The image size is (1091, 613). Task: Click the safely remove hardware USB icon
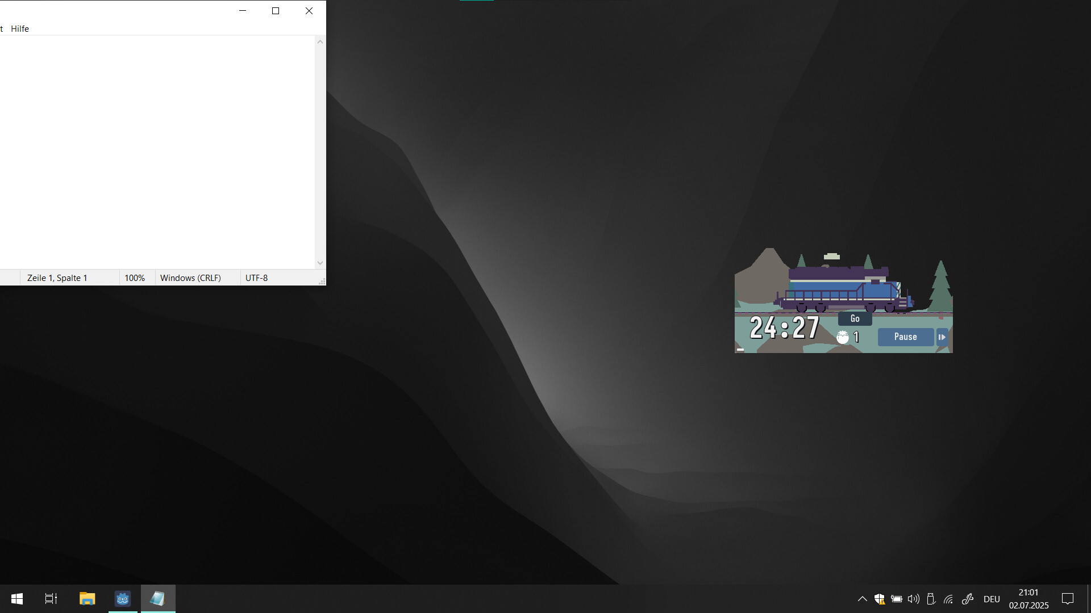click(x=931, y=599)
